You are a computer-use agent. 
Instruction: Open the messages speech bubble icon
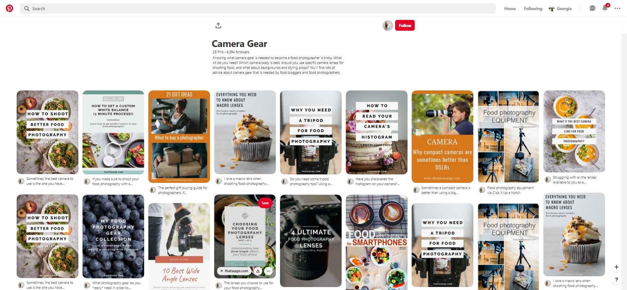pos(592,8)
